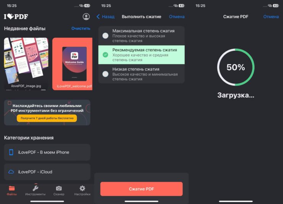Open iLovePDF - В моем iPhone storage

click(47, 152)
